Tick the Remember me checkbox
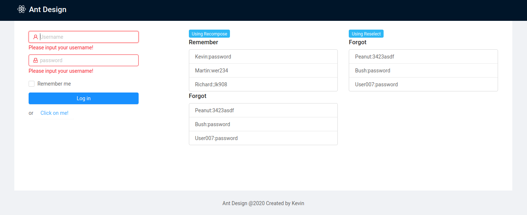The height and width of the screenshot is (215, 527). 32,84
